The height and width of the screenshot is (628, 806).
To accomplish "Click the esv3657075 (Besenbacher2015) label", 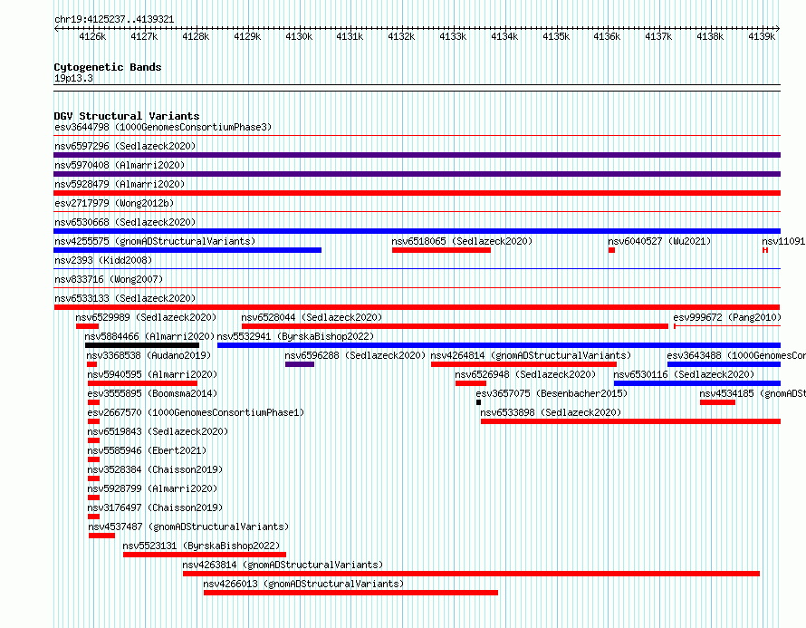I will coord(552,393).
